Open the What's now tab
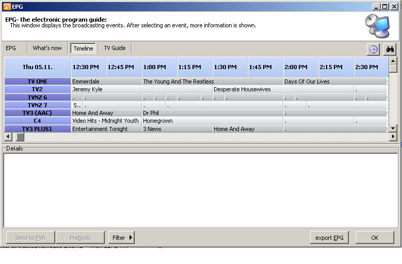This screenshot has width=402, height=264. click(47, 48)
